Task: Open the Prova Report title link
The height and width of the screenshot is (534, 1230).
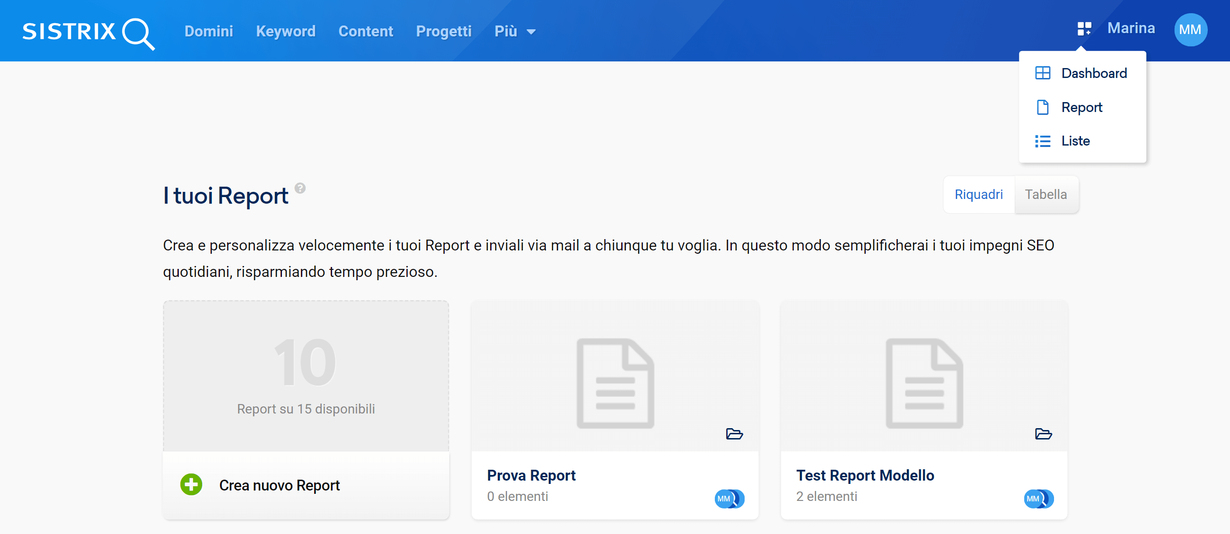Action: pos(531,475)
